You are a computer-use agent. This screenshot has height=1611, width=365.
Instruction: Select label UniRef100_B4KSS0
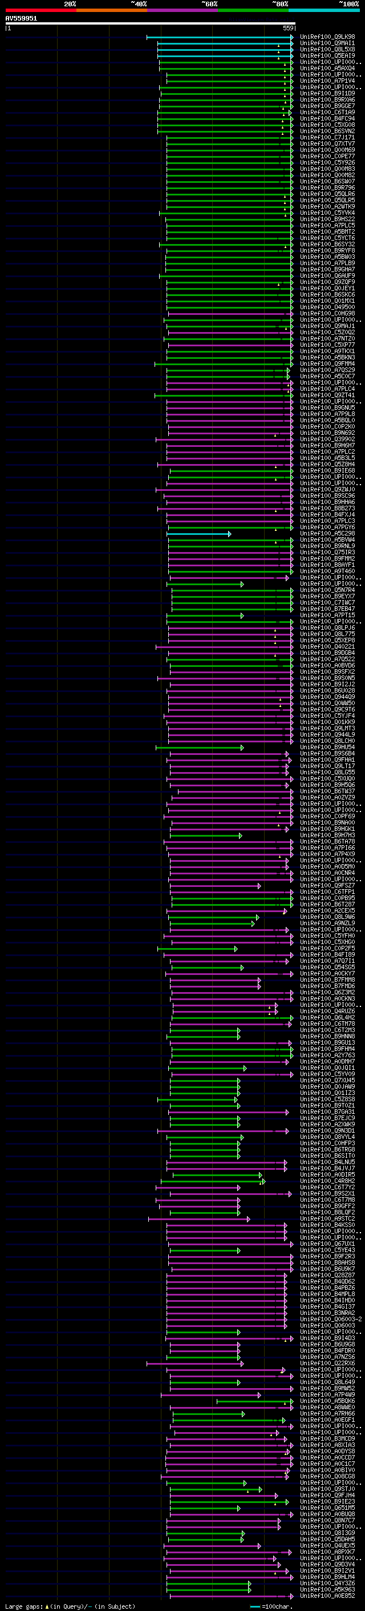click(x=327, y=1225)
